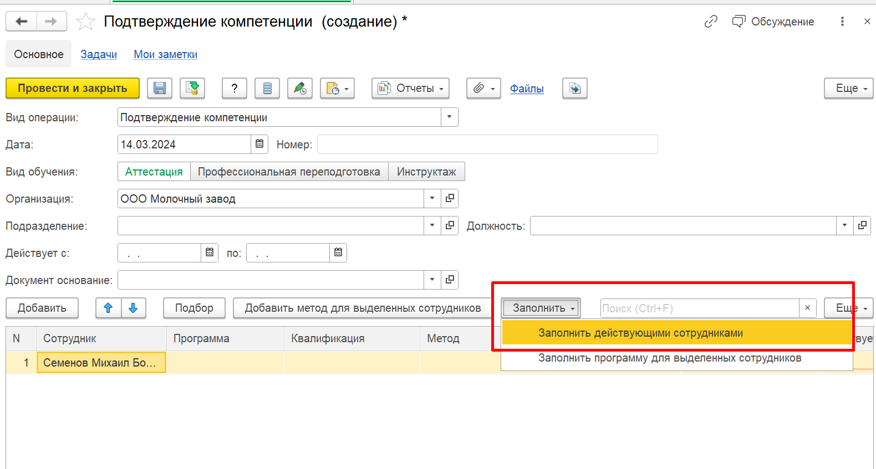Click the post document icon (green arrow sheet)

(192, 89)
